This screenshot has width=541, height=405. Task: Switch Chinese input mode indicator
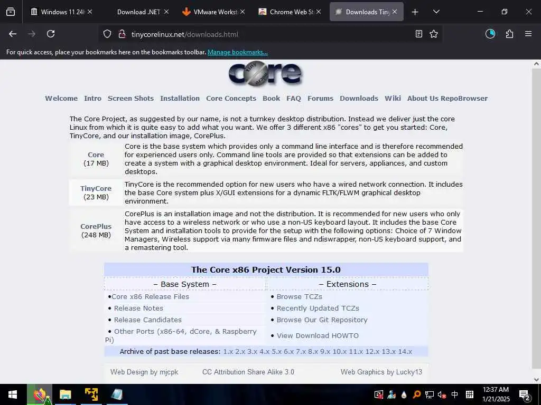coord(455,394)
